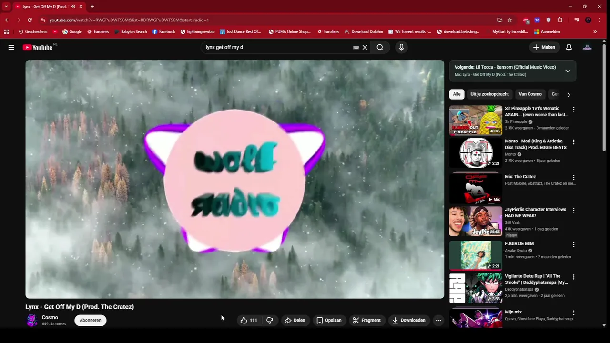Download the video via Downloaden
The width and height of the screenshot is (610, 343).
tap(409, 320)
